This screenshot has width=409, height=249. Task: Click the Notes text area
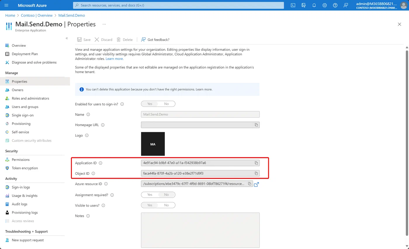coord(200,230)
